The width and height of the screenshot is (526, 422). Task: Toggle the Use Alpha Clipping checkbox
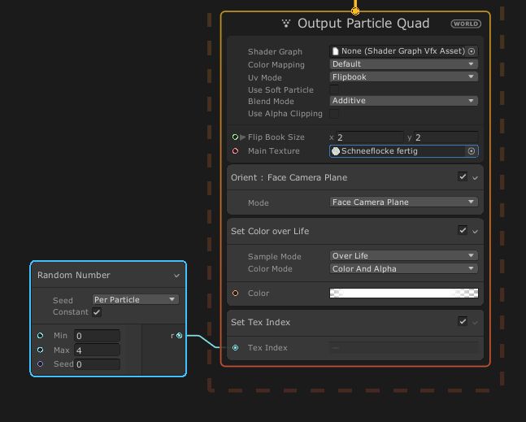point(334,114)
